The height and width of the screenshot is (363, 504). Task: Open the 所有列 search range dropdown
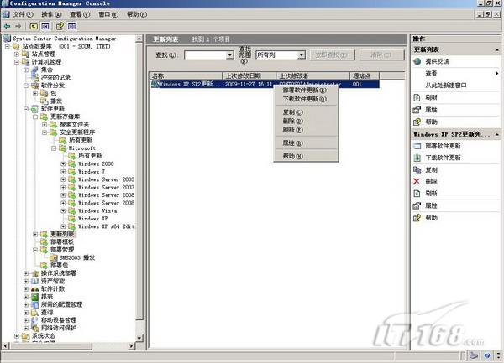pos(302,55)
